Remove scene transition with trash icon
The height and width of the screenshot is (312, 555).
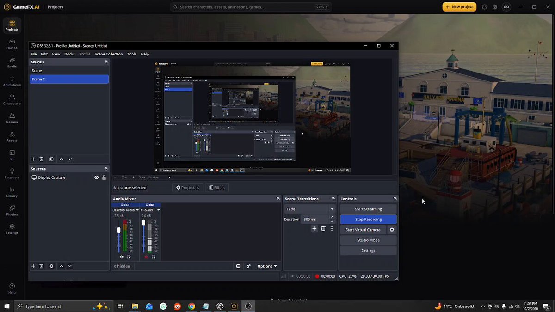click(x=323, y=228)
